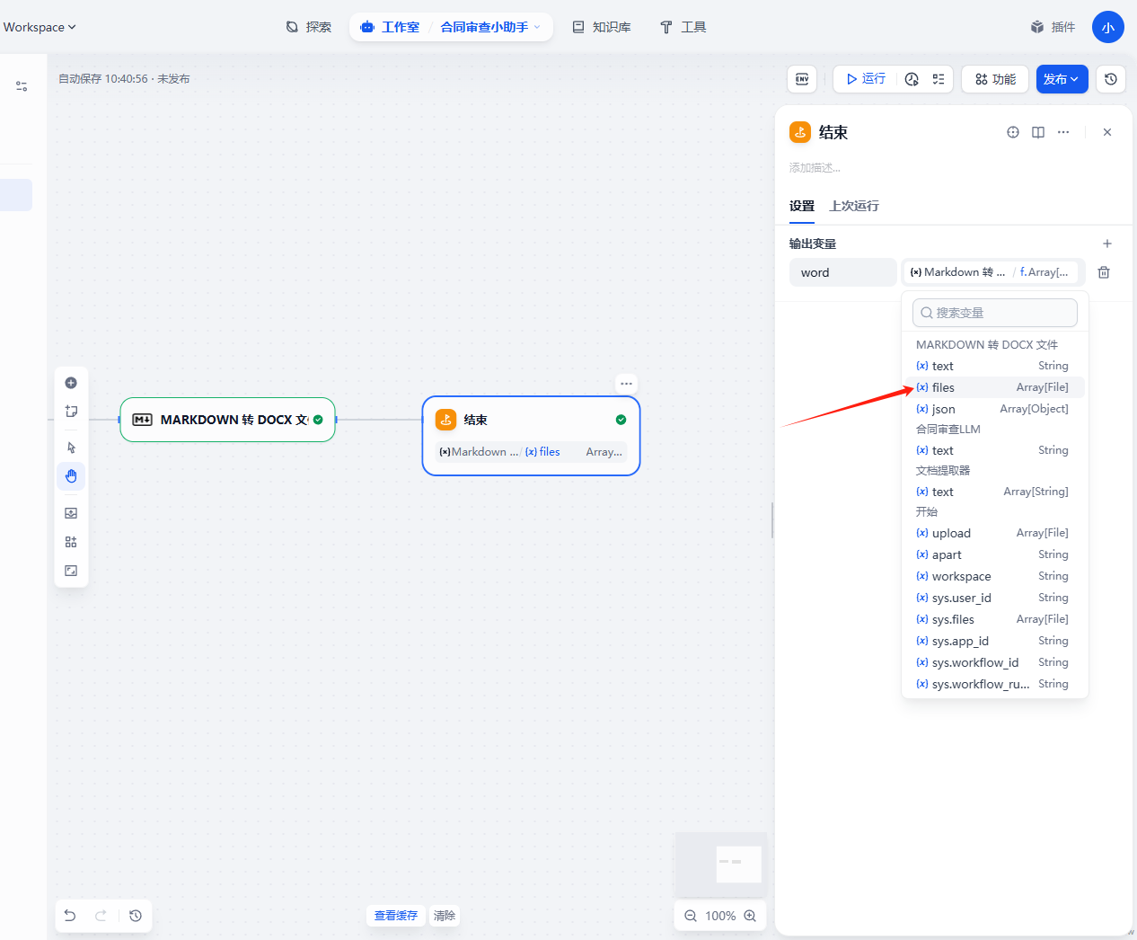Click the organize nodes icon
The image size is (1137, 940).
click(x=71, y=542)
